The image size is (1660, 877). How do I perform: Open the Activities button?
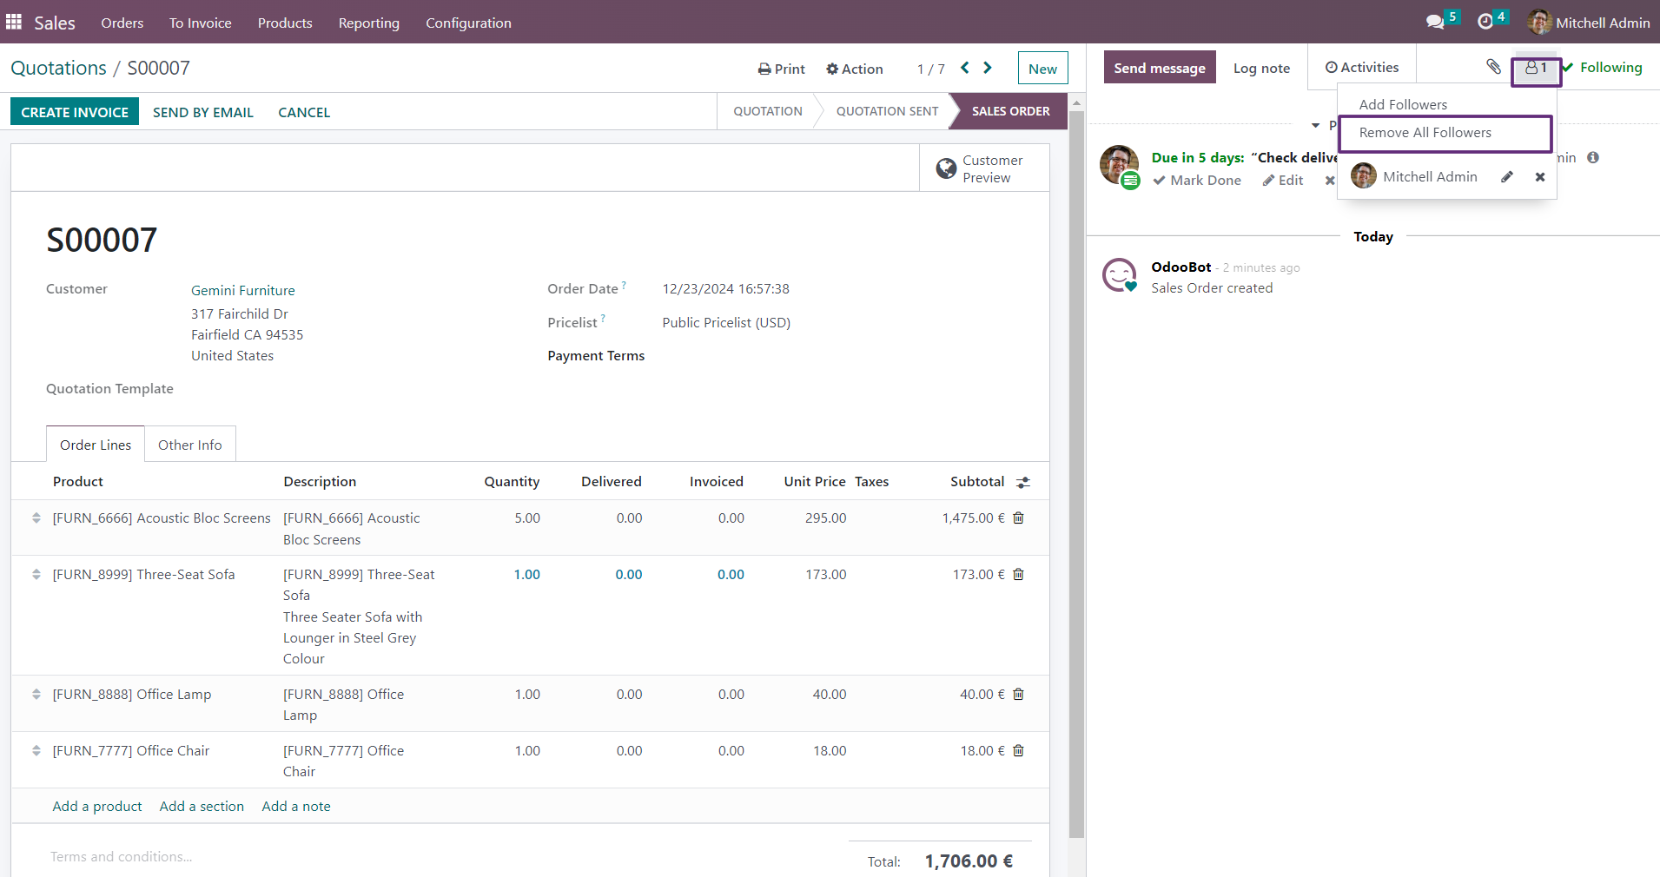[x=1362, y=67]
